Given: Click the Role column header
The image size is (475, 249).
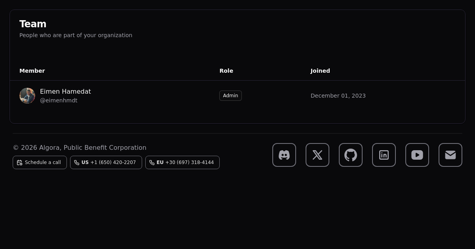Looking at the screenshot, I should 226,71.
